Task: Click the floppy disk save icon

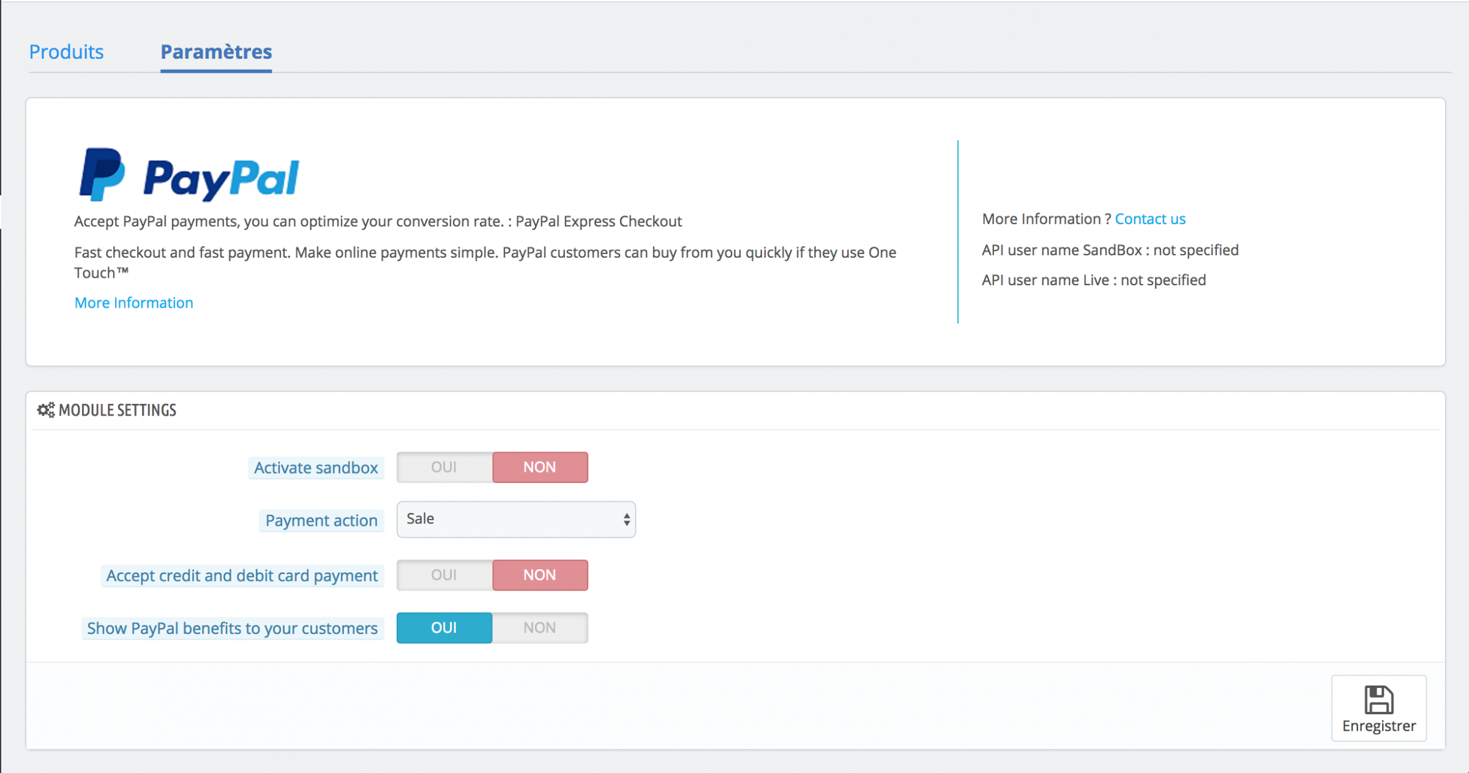Action: point(1378,700)
